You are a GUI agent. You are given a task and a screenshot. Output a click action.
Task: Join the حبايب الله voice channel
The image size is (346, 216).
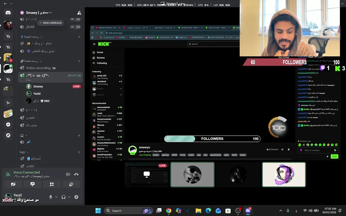click(x=50, y=125)
